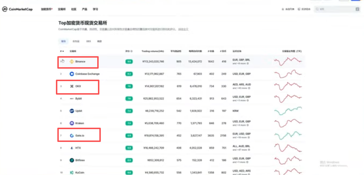Viewport: 364px width, 175px height.
Task: Click the OKX logo icon
Action: point(72,86)
